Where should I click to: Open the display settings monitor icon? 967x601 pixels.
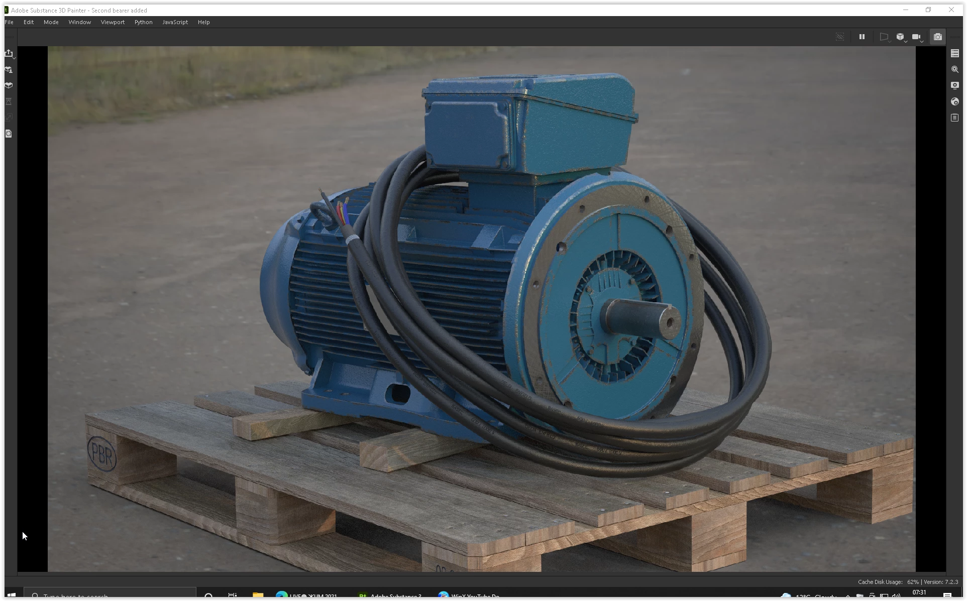click(x=955, y=85)
